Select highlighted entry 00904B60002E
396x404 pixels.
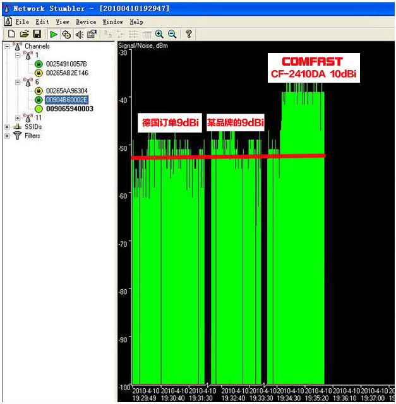pyautogui.click(x=67, y=100)
